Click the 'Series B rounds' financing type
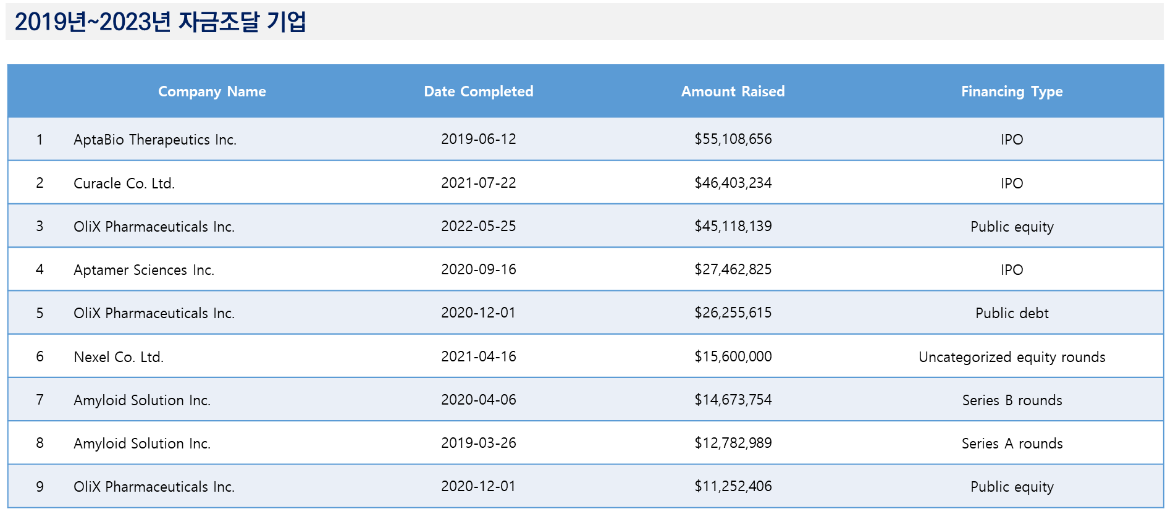1165x509 pixels. [x=1012, y=400]
